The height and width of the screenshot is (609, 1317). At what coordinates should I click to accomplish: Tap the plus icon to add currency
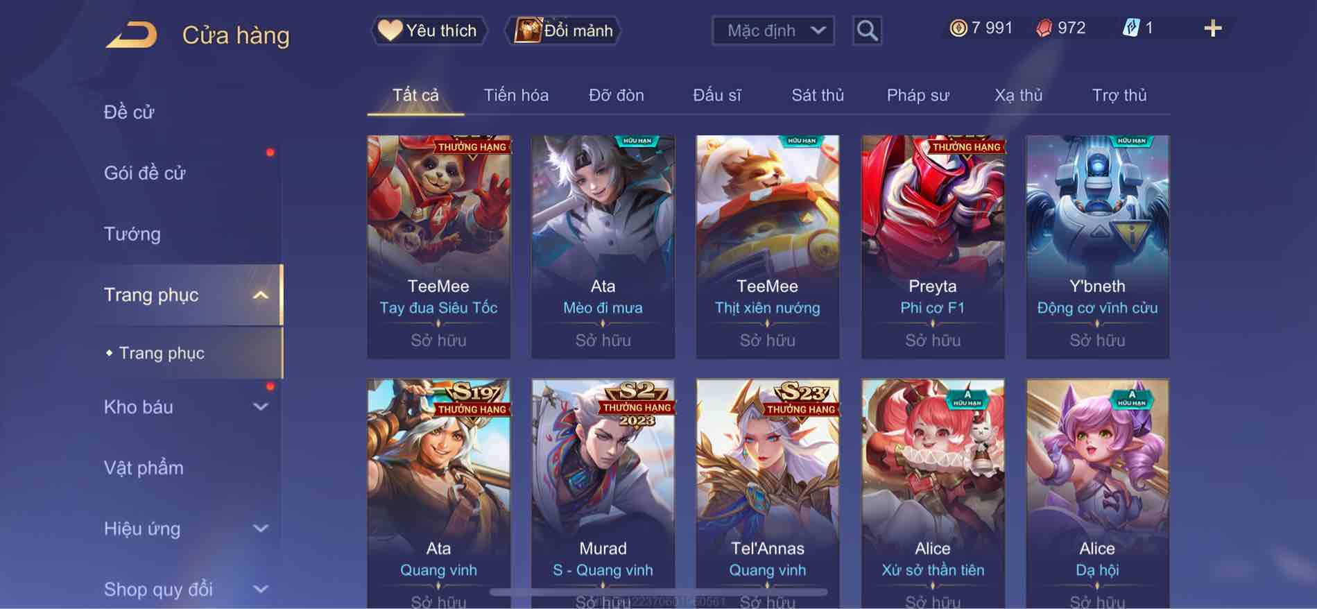pyautogui.click(x=1212, y=28)
